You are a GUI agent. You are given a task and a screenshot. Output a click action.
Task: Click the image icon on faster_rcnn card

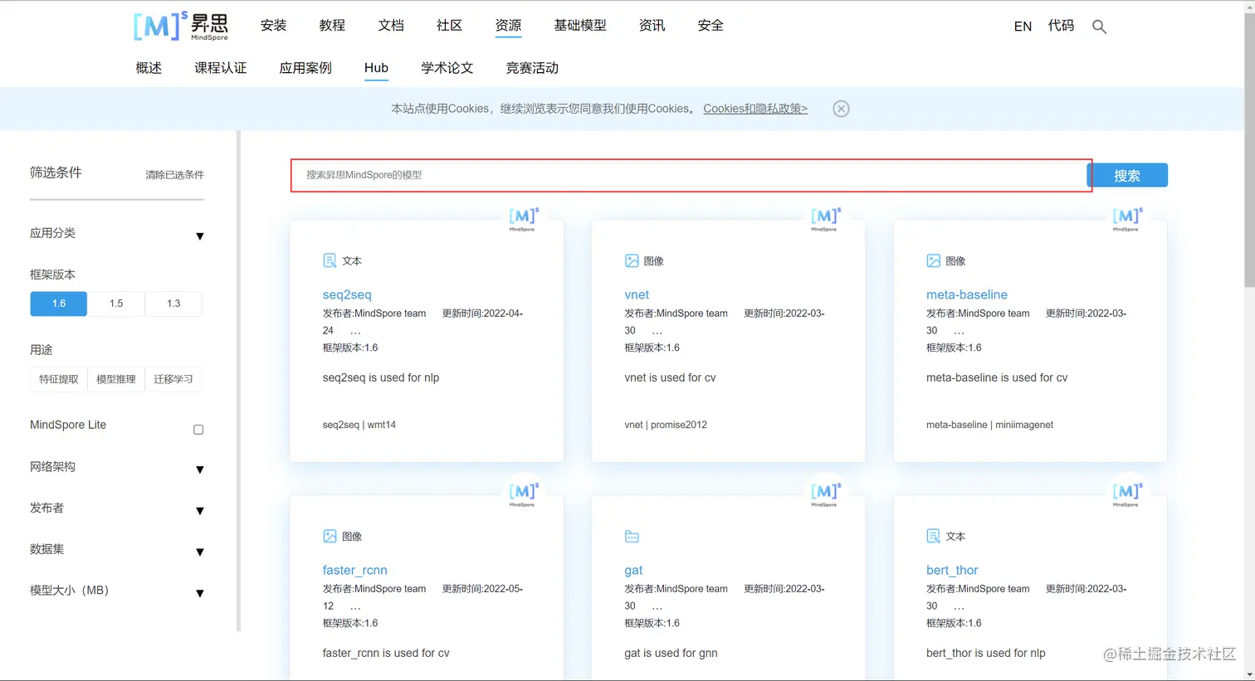click(330, 536)
